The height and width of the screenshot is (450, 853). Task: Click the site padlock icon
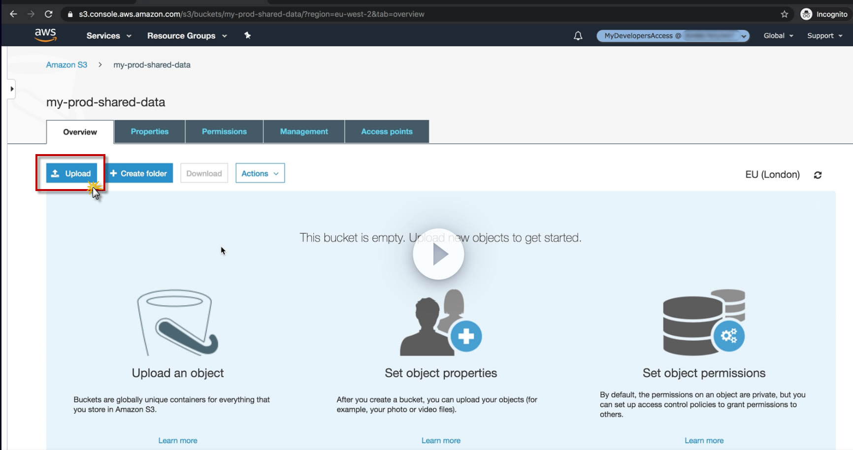click(70, 14)
